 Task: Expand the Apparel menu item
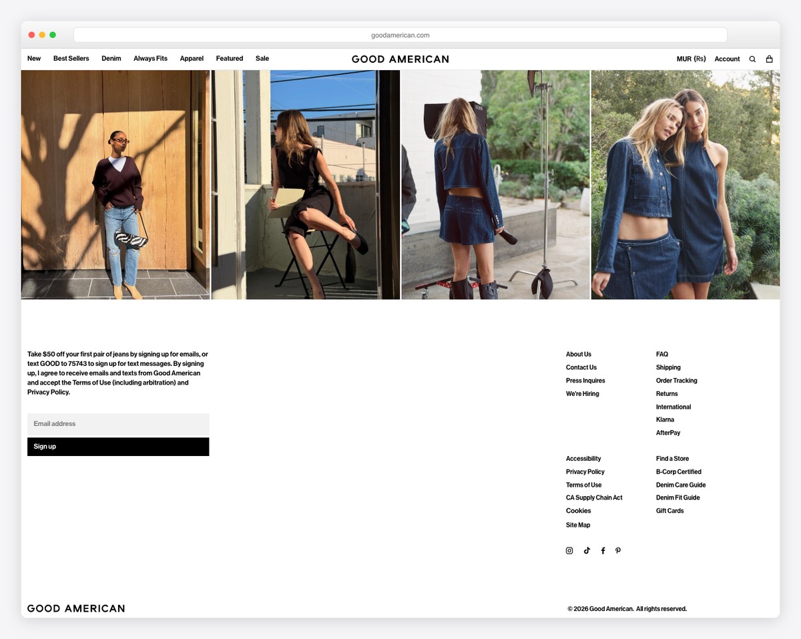[192, 58]
